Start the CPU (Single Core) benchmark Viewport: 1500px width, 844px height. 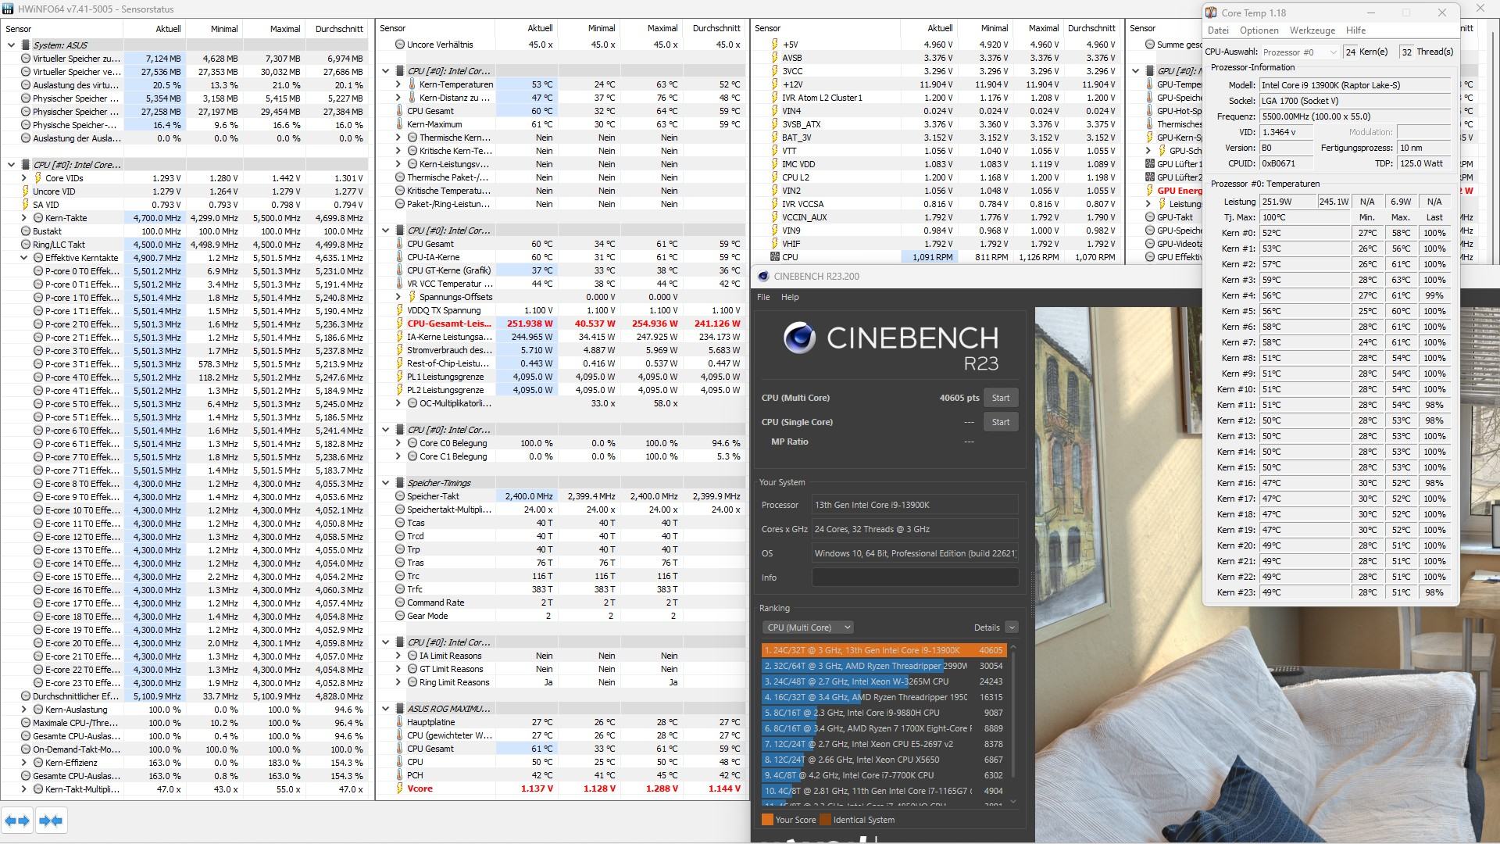click(1001, 422)
